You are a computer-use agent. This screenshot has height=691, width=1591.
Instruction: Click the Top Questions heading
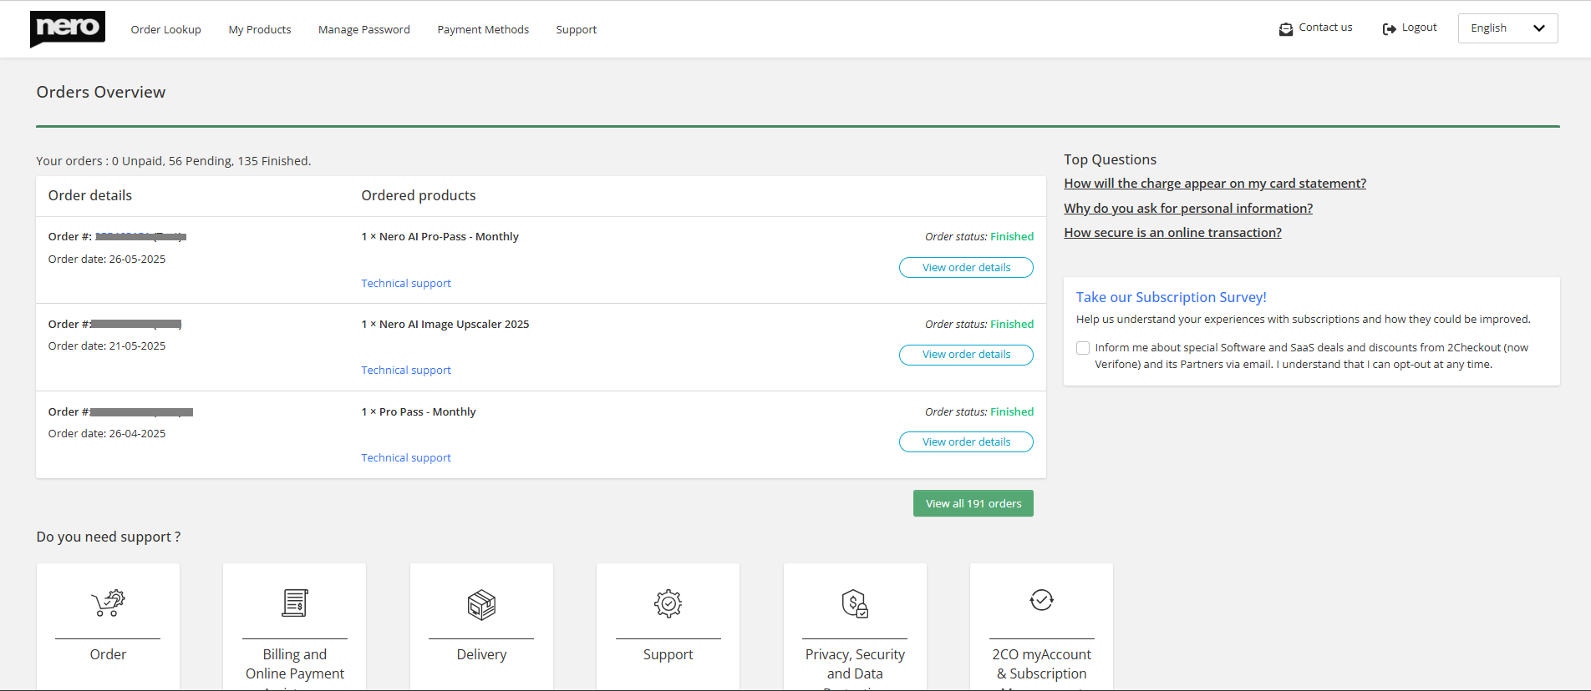(1111, 159)
